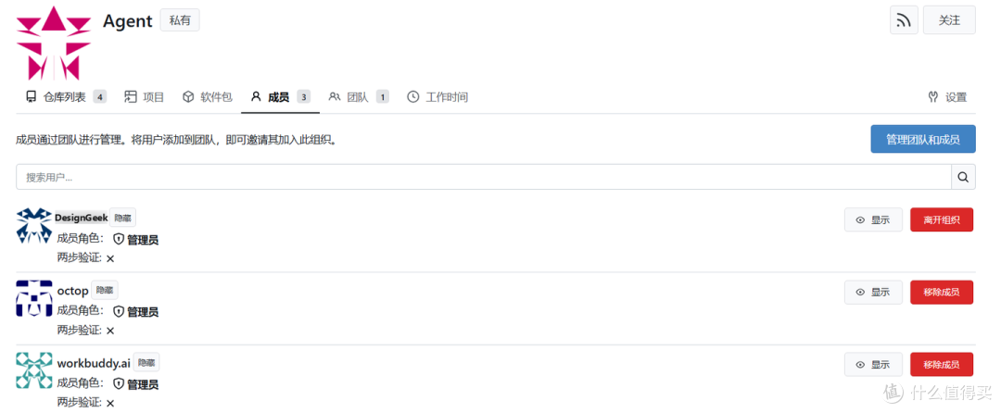
Task: Click workbuddy.ai's shield role icon
Action: (118, 384)
